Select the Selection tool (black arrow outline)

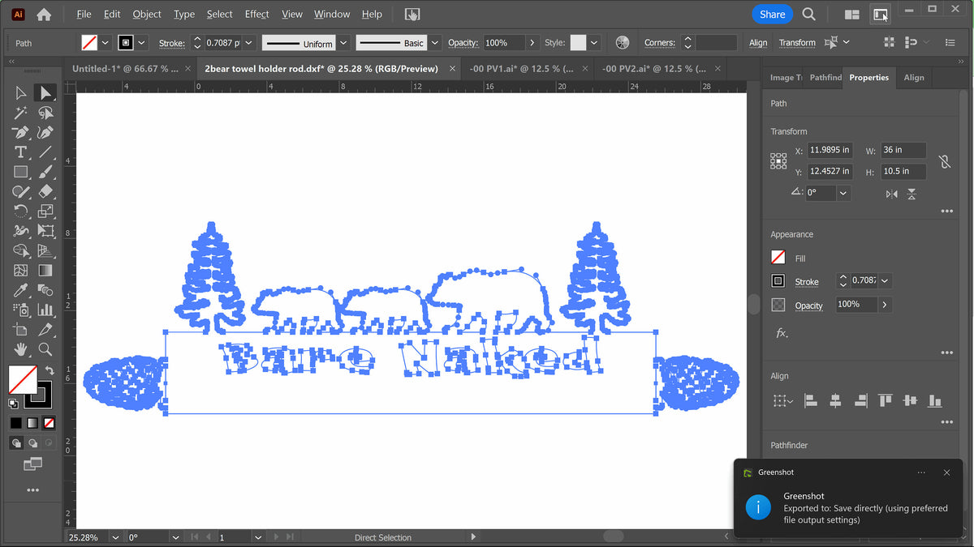[x=21, y=93]
